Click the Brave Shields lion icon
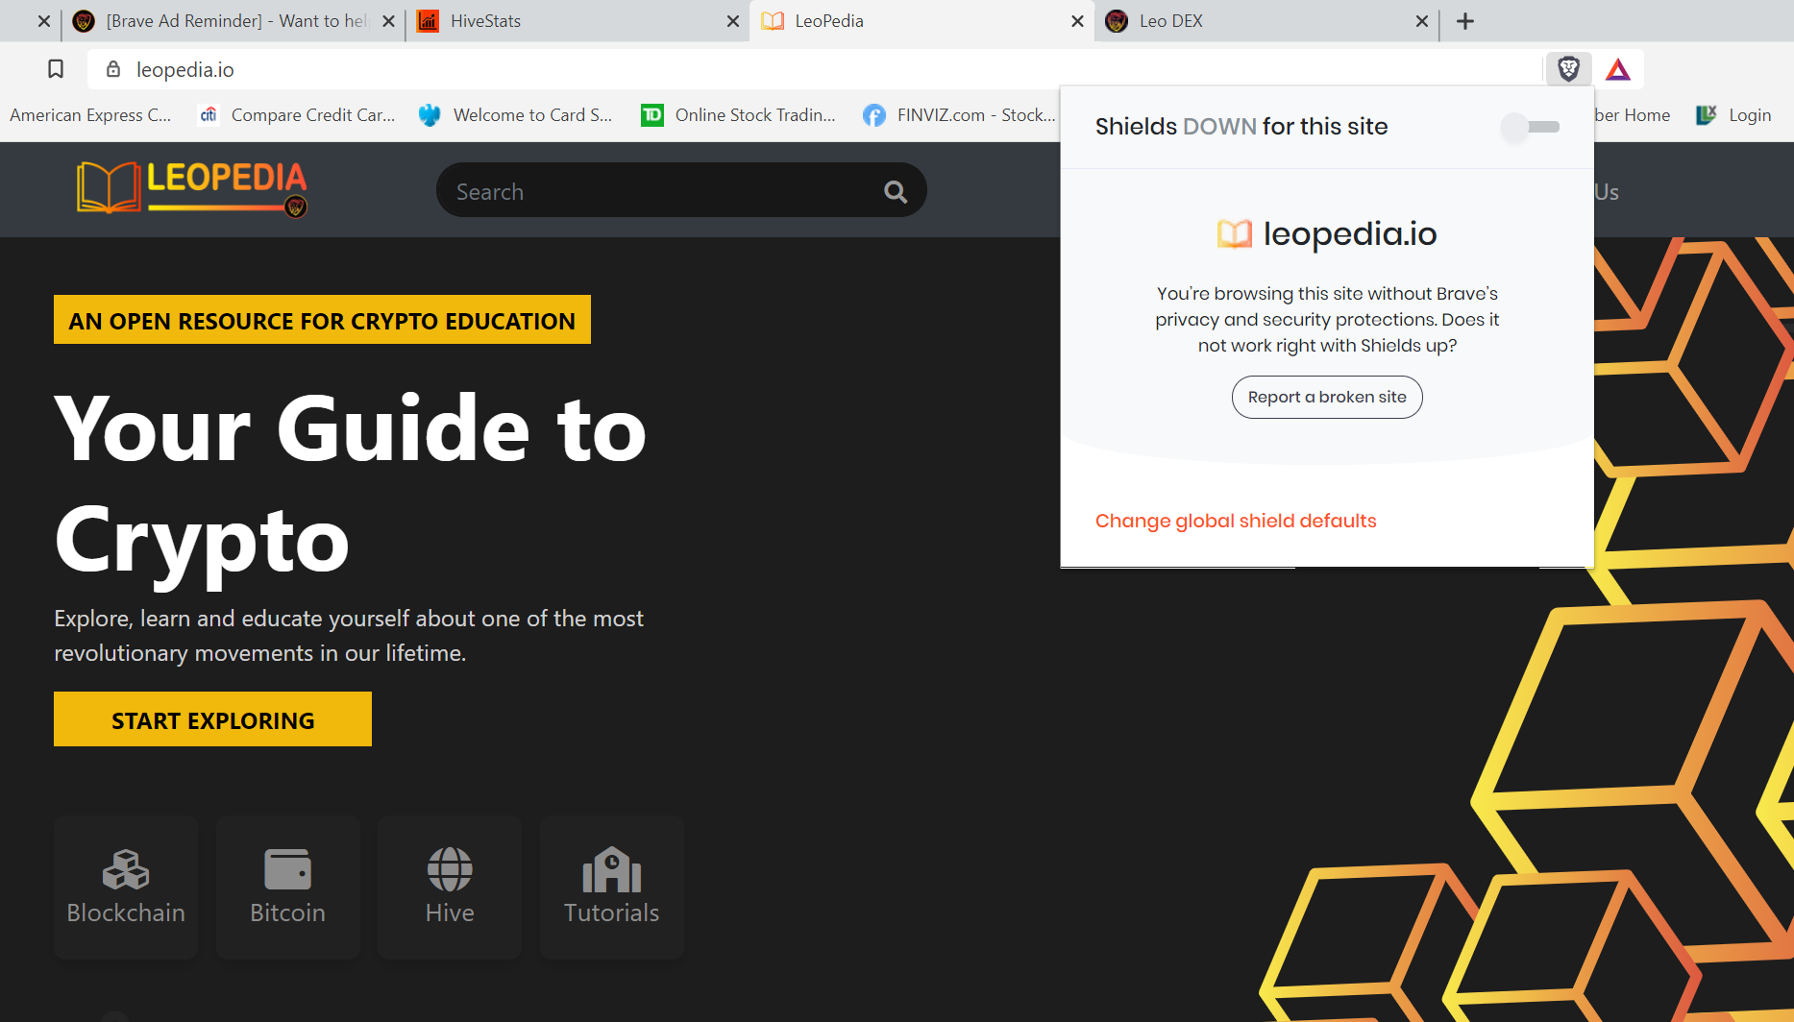 pyautogui.click(x=1568, y=69)
